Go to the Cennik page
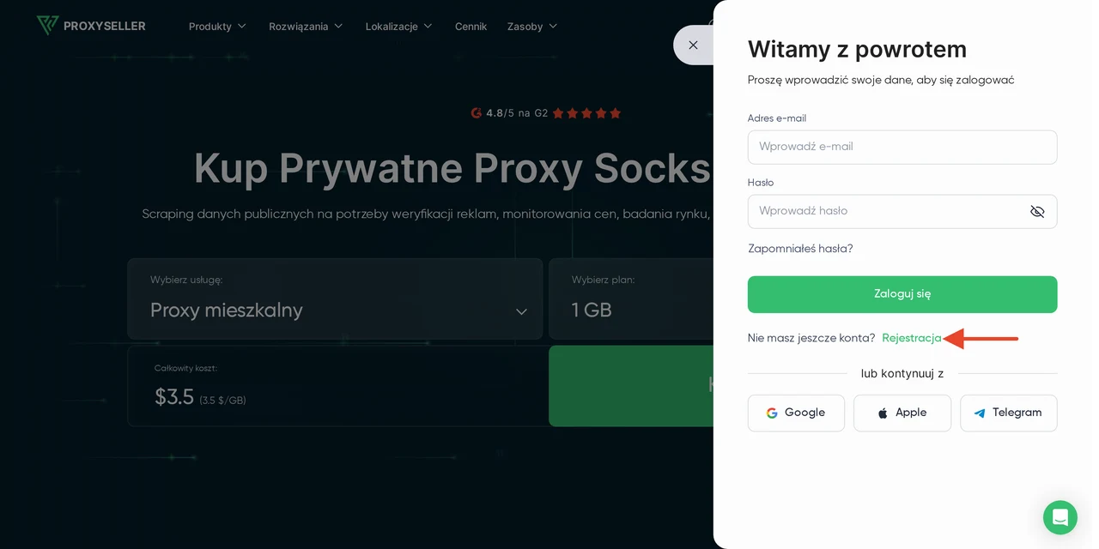This screenshot has width=1099, height=549. tap(471, 27)
